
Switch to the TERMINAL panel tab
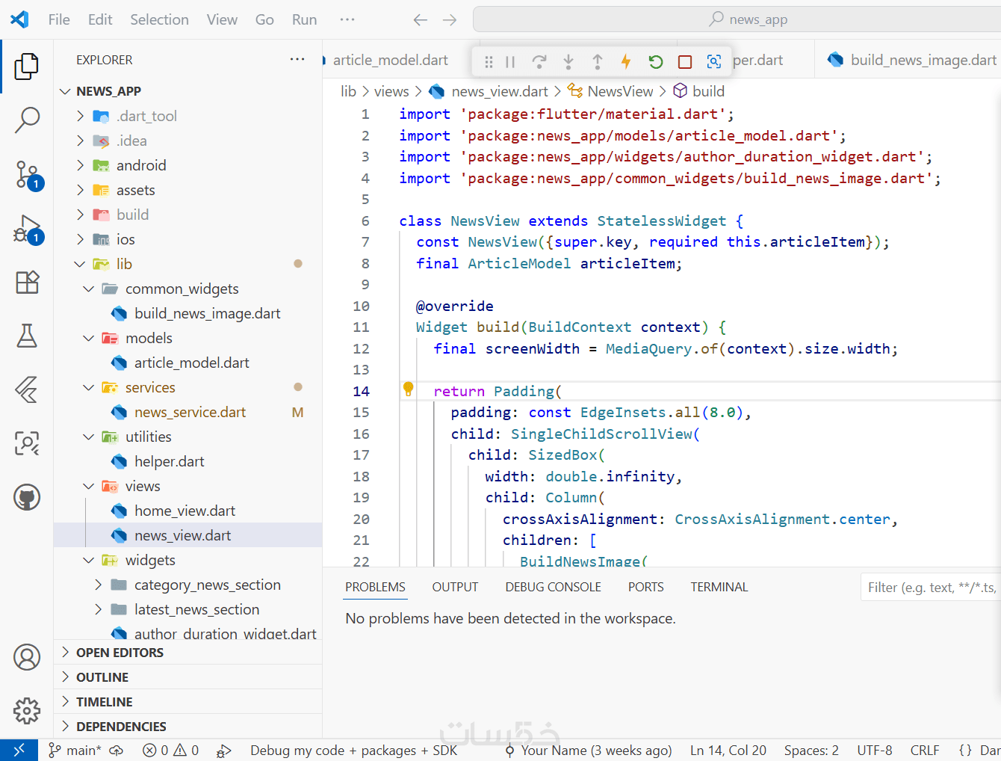tap(719, 587)
